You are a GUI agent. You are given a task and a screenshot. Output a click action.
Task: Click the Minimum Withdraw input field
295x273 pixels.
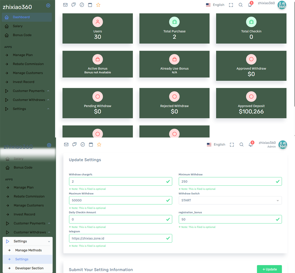tap(227, 181)
